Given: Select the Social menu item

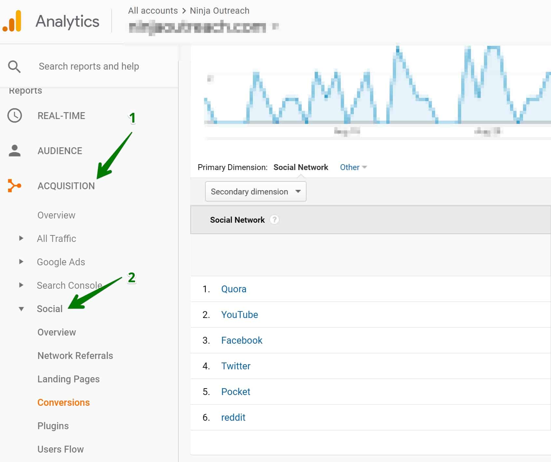Looking at the screenshot, I should (49, 309).
